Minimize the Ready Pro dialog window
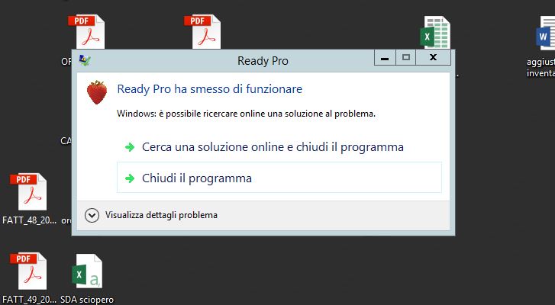This screenshot has height=305, width=555. click(385, 58)
